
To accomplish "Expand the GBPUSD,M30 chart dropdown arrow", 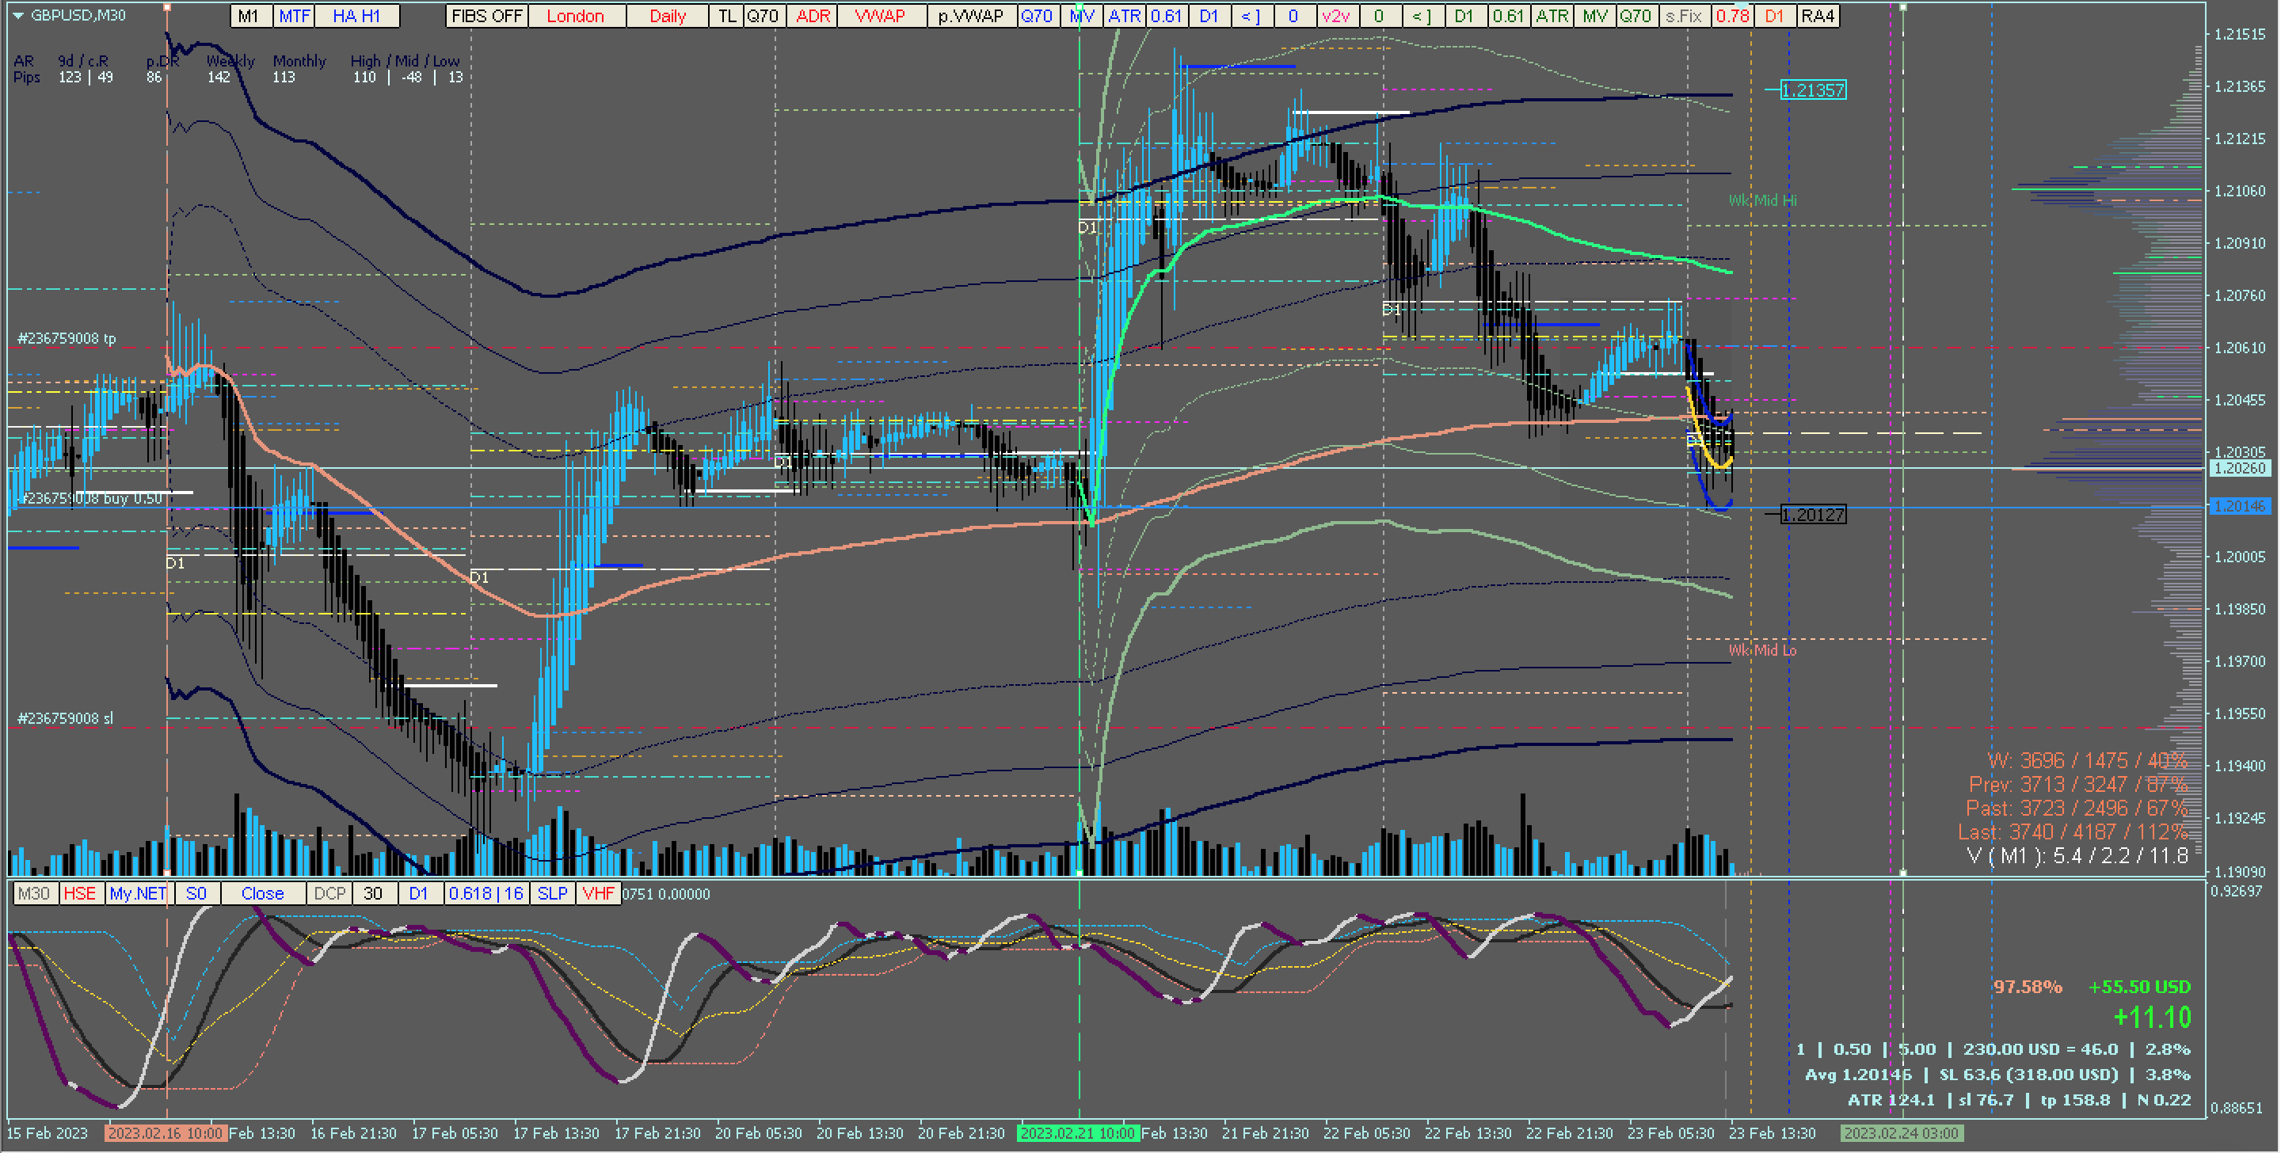I will click(17, 16).
